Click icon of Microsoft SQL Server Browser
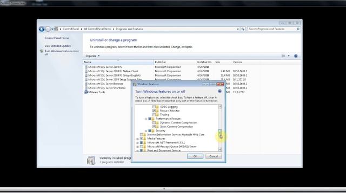Image resolution: width=346 pixels, height=194 pixels. (86, 84)
